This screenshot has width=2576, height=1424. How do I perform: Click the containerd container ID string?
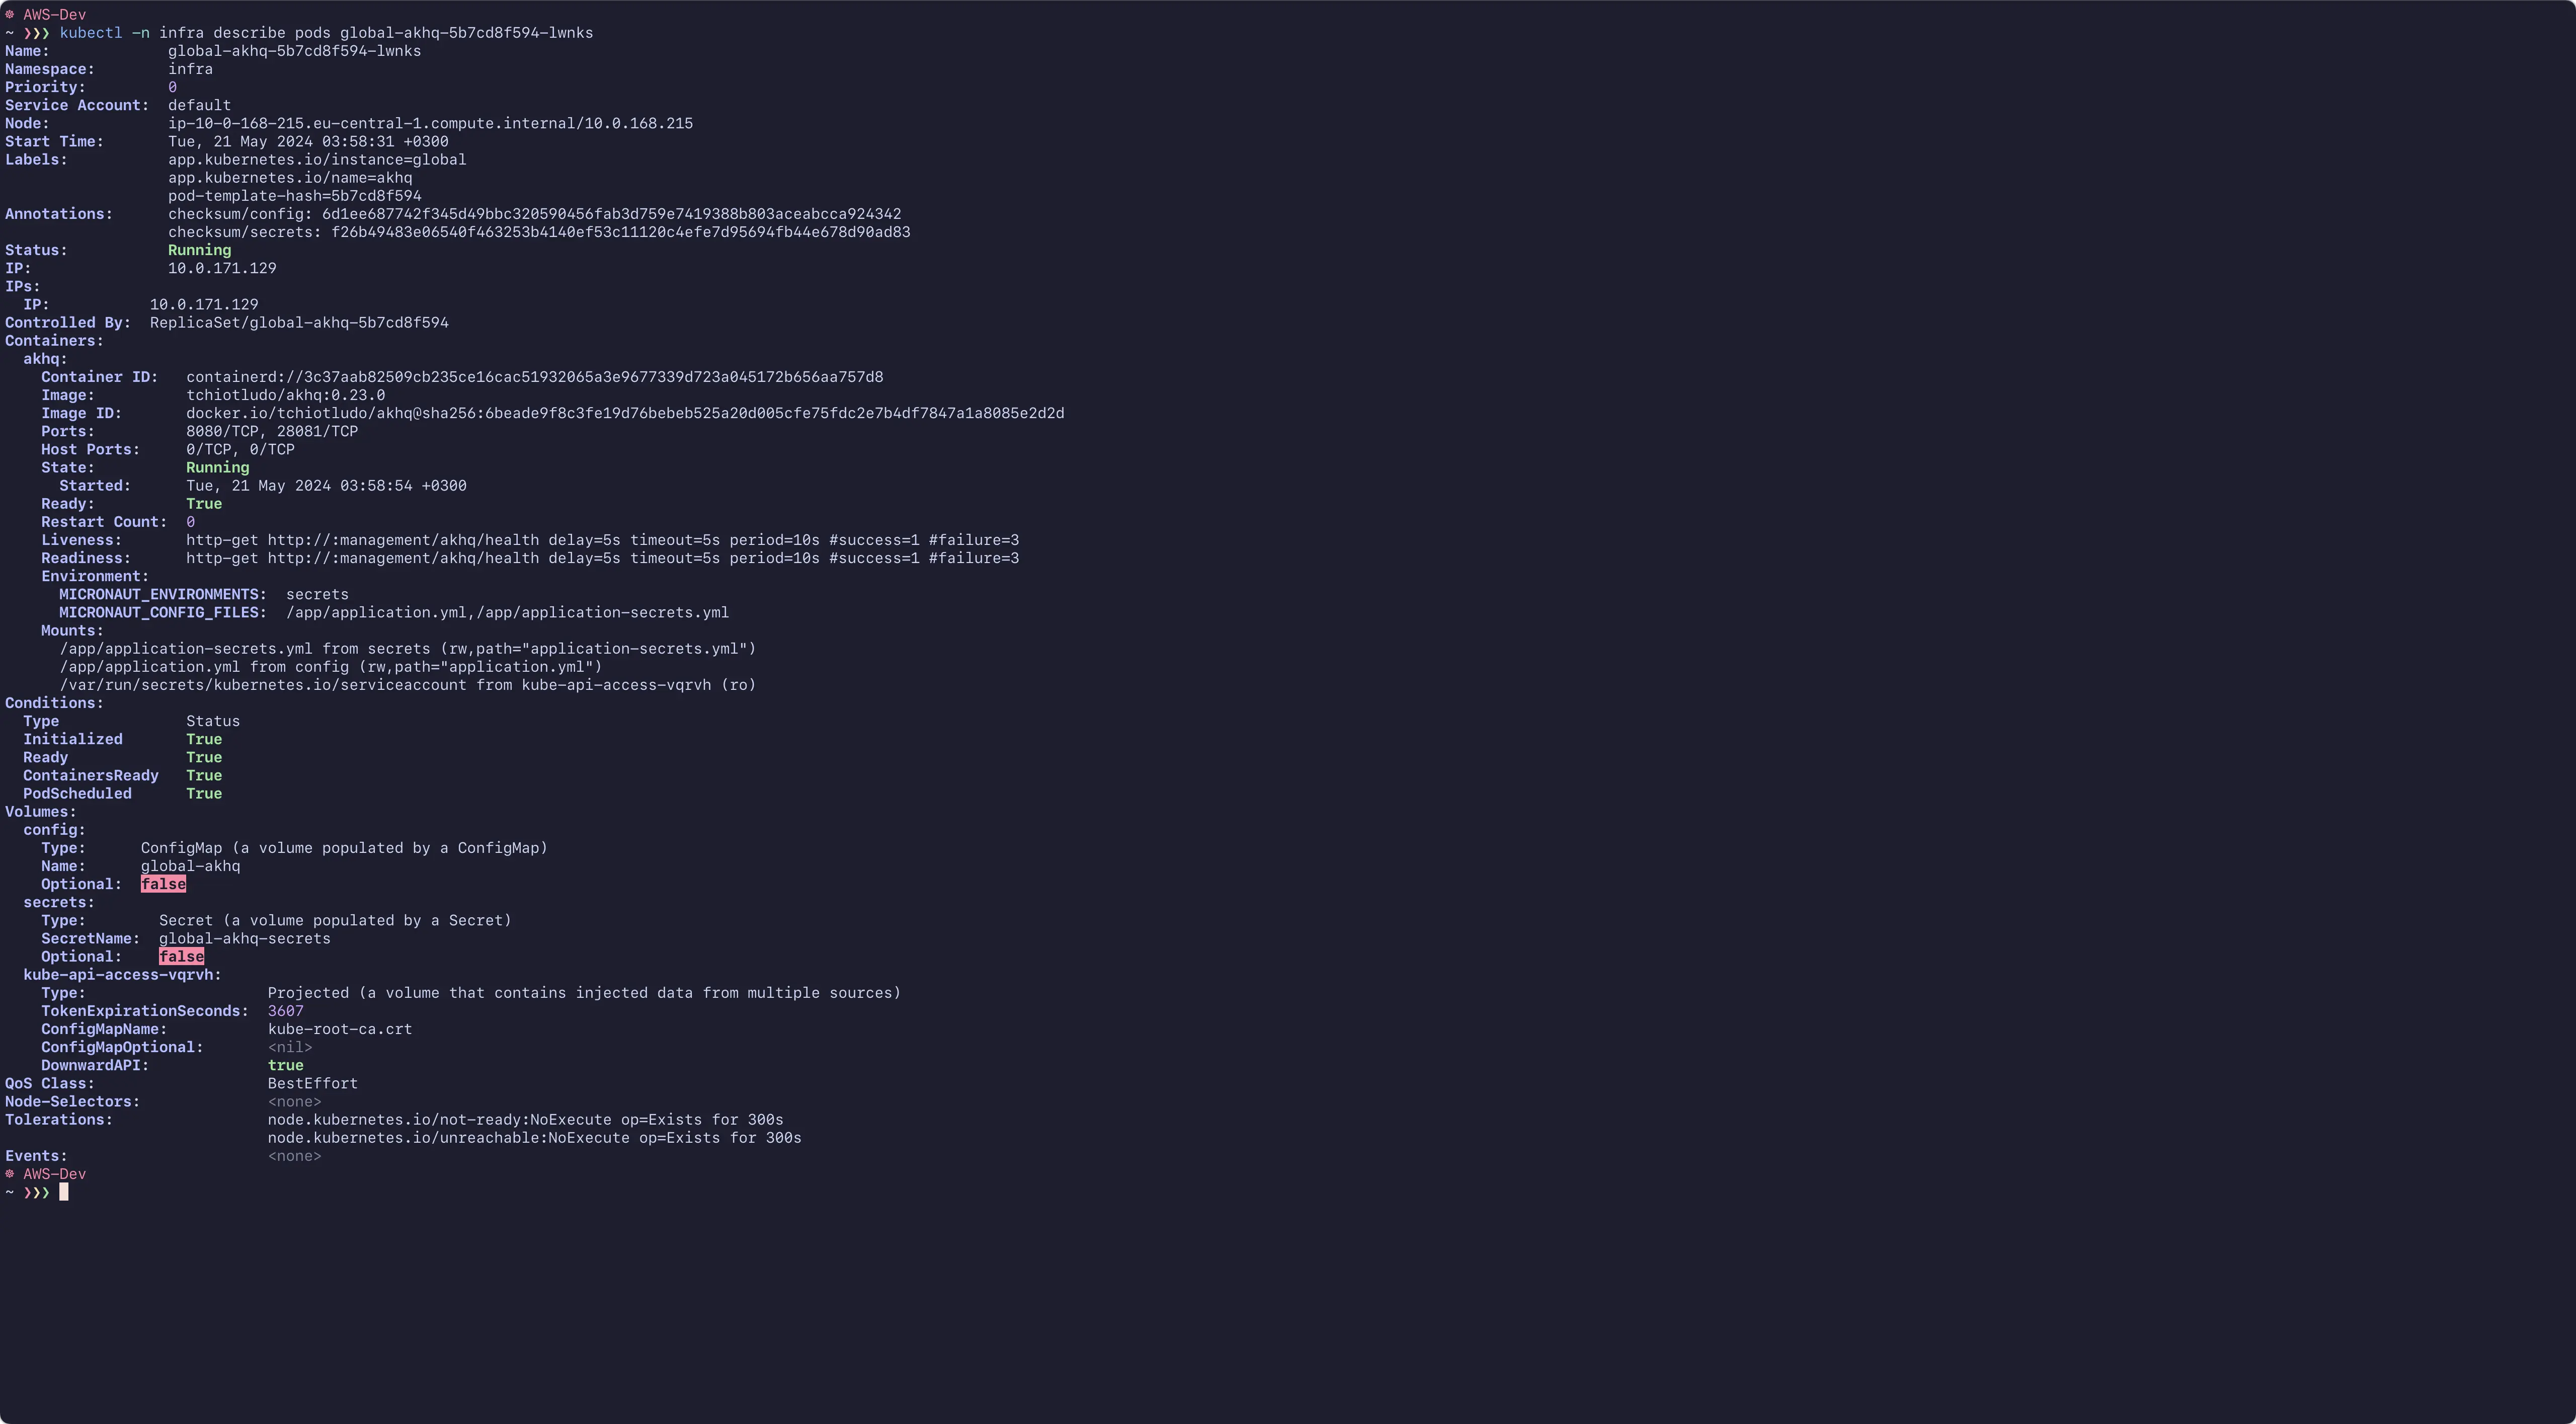tap(534, 377)
